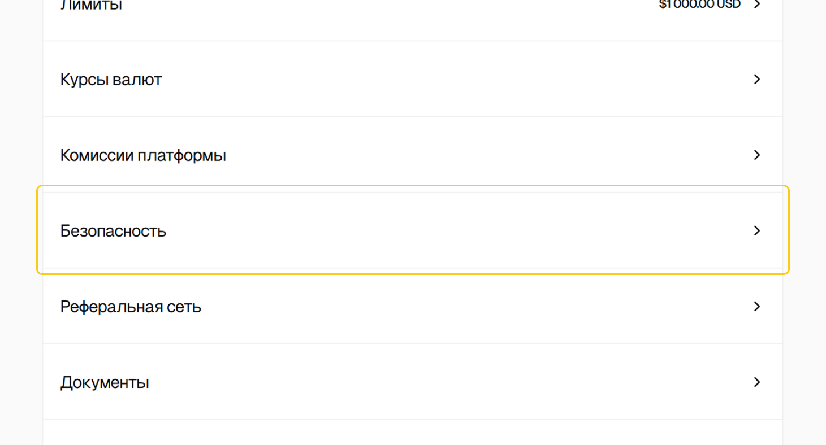Click the blank middle of Реферальная сеть row
Screen dimensions: 826x445
tap(413, 307)
